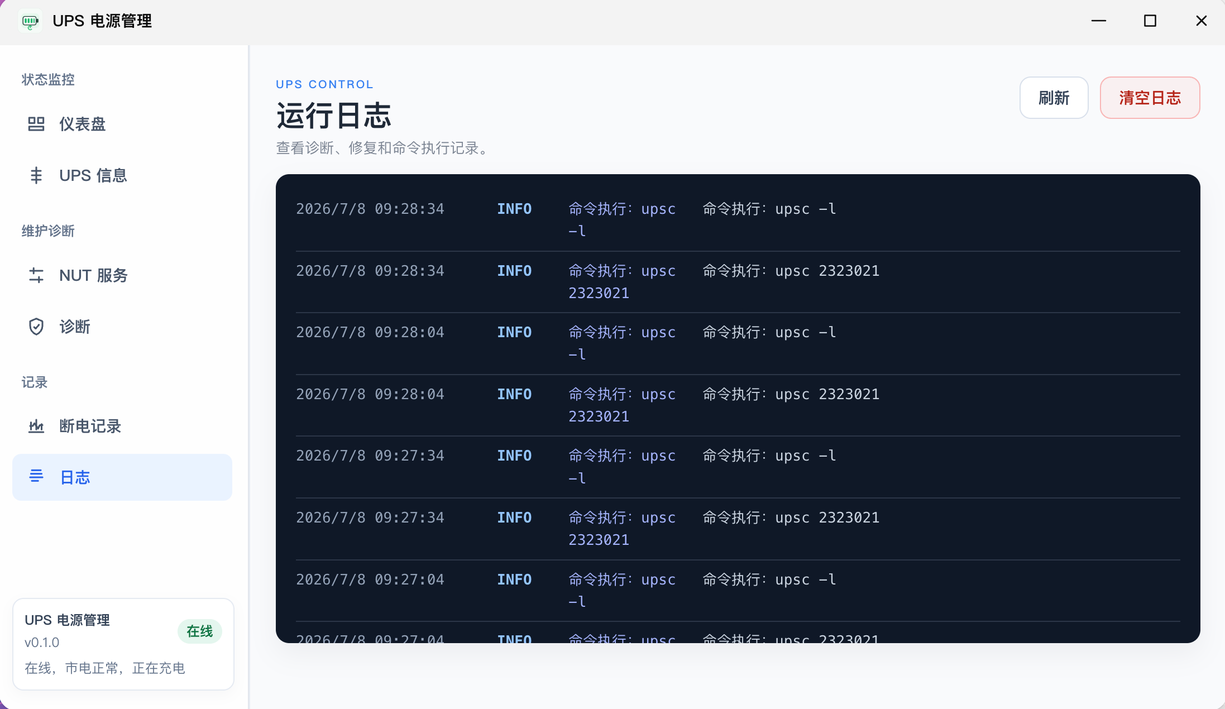Viewport: 1225px width, 709px height.
Task: Click the 刷新 refresh button
Action: tap(1054, 98)
